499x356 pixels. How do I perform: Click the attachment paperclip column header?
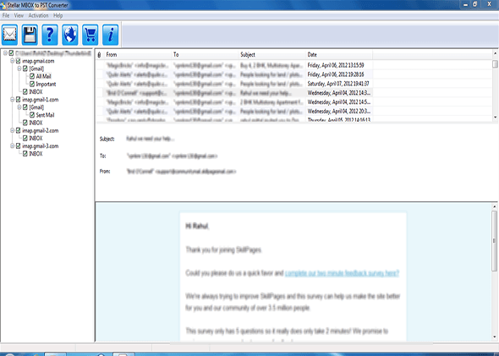pos(99,55)
